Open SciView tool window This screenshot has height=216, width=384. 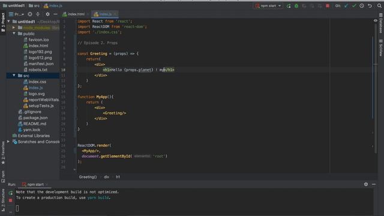pos(381,48)
